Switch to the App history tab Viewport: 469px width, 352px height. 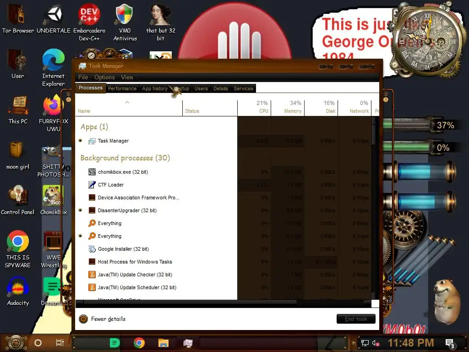[x=155, y=88]
